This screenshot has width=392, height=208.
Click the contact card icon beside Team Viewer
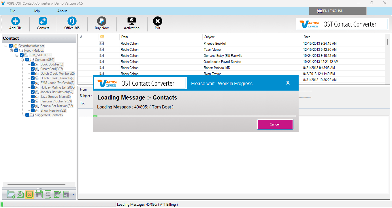tap(101, 49)
